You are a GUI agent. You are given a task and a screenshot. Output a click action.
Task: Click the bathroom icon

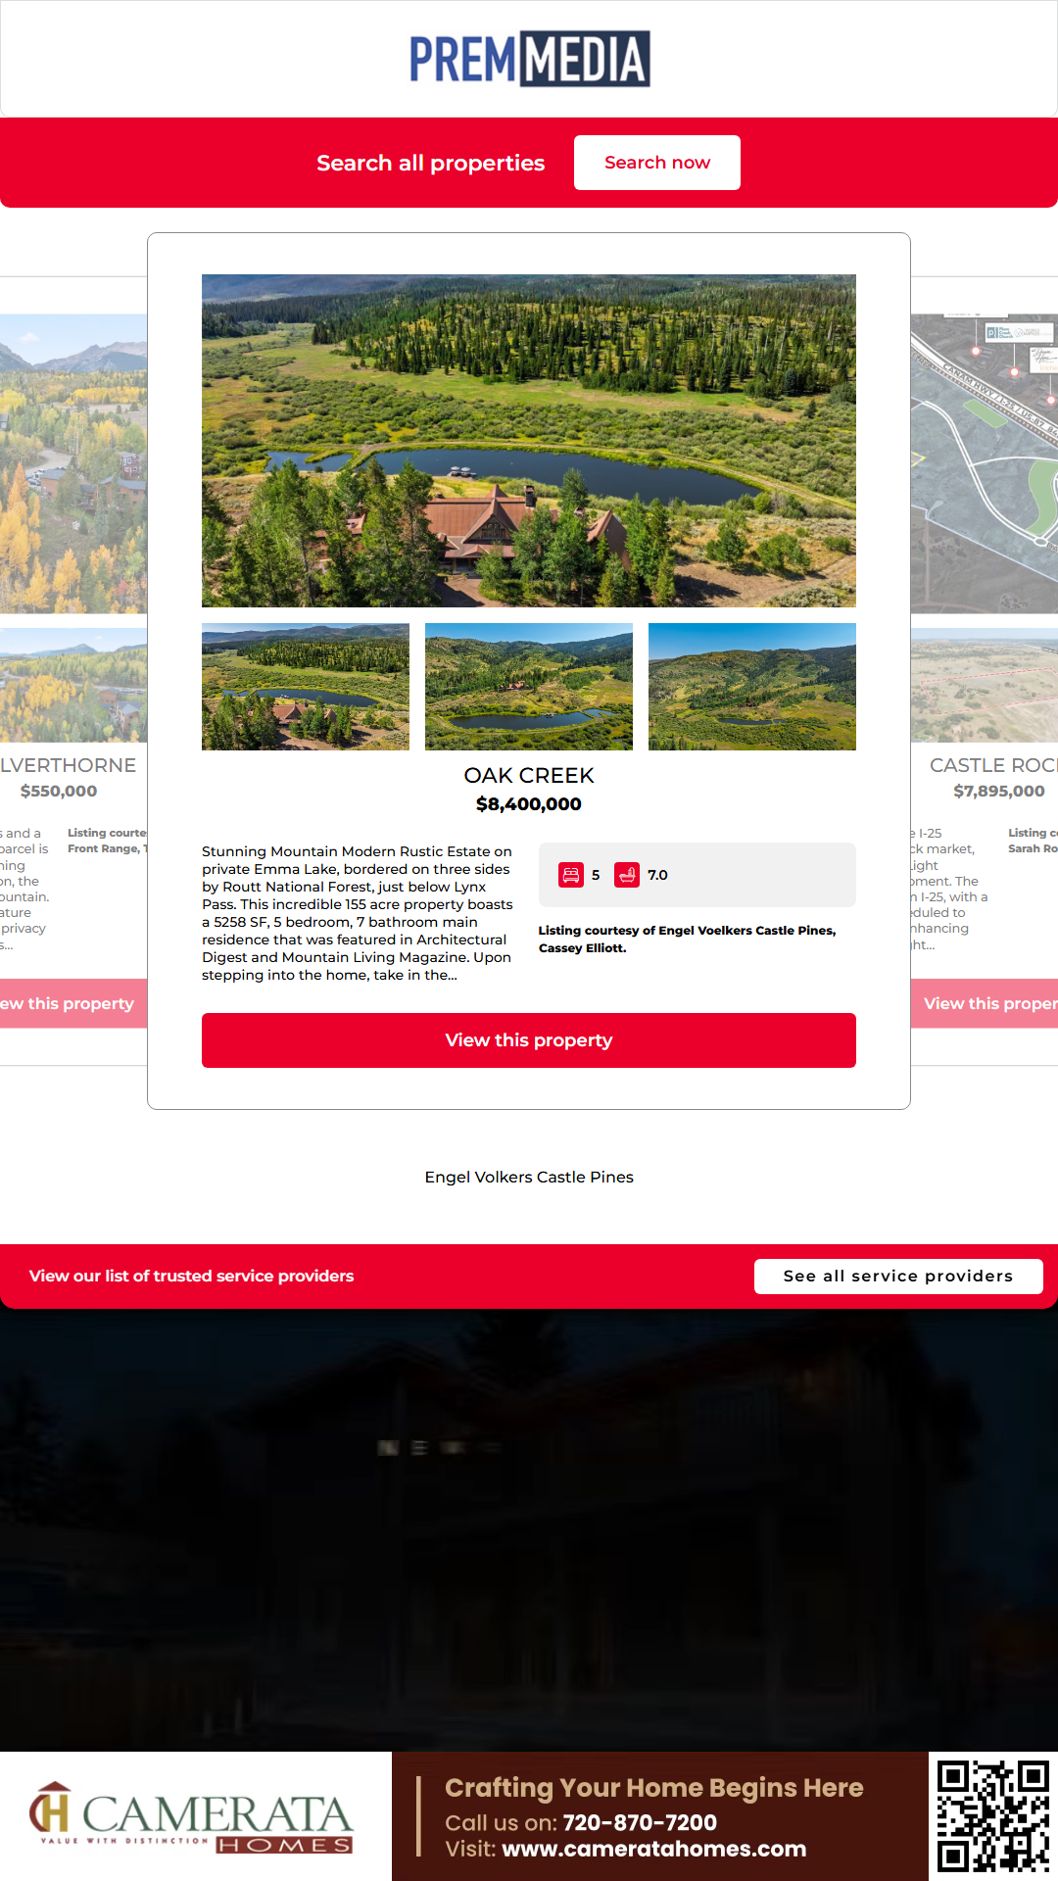tap(627, 875)
